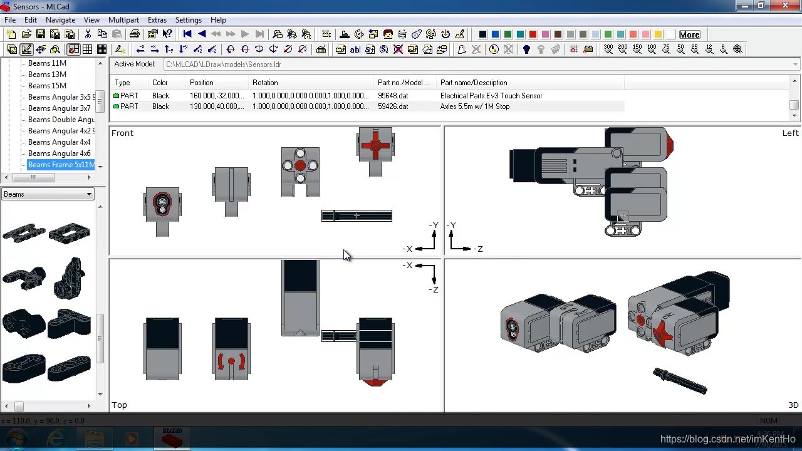Save the current model
802x451 pixels.
(41, 34)
